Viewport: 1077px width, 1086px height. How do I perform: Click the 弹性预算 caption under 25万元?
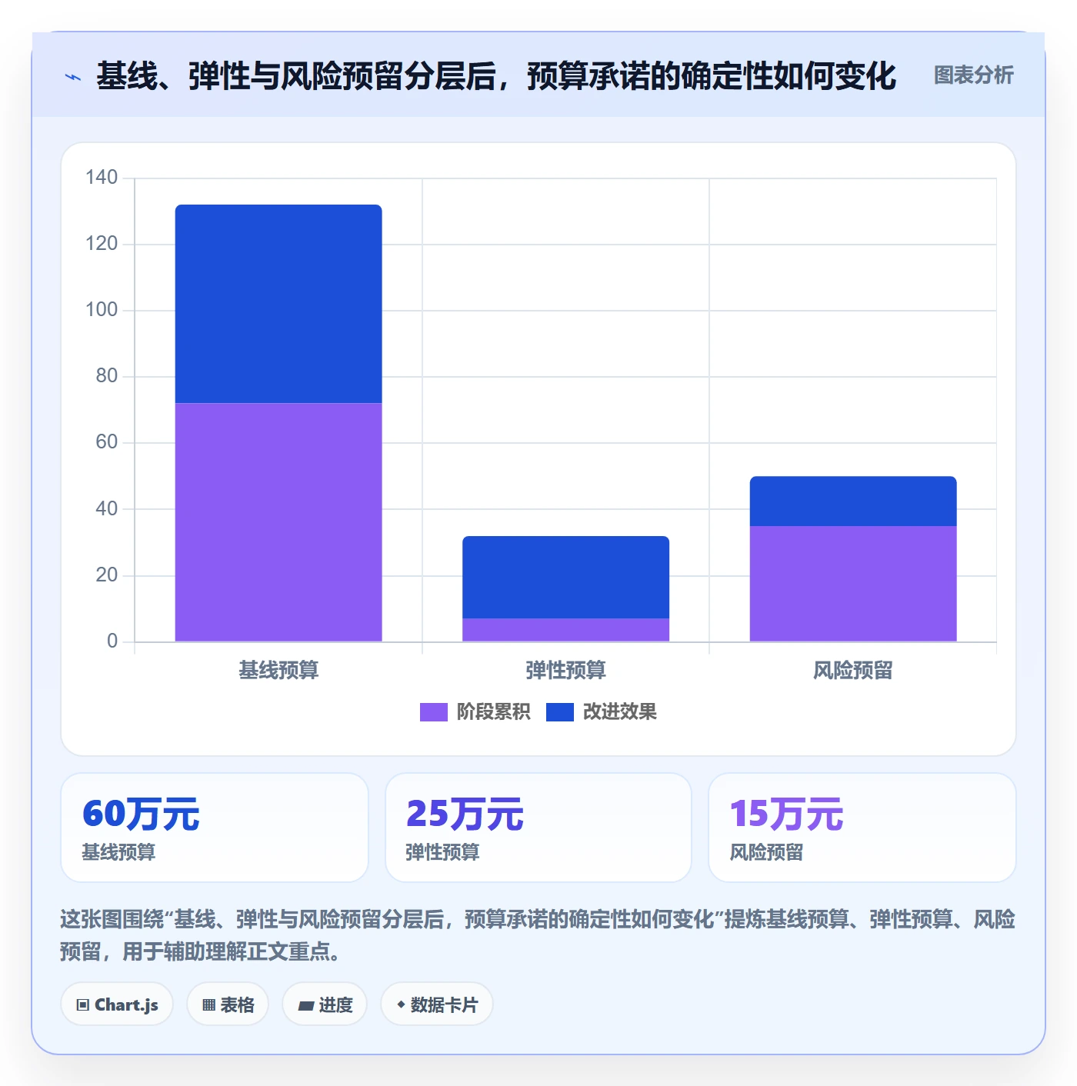(442, 852)
